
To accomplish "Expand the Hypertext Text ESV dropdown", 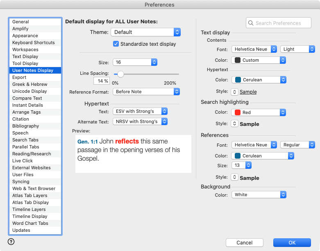I will 140,111.
